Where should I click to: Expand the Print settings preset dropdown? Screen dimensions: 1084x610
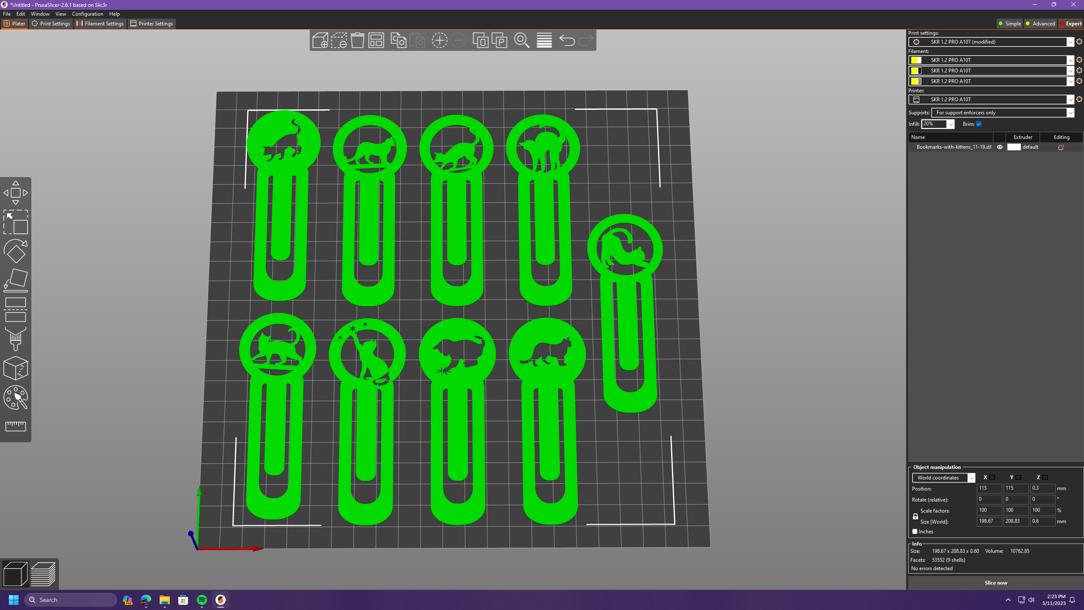pos(1070,42)
